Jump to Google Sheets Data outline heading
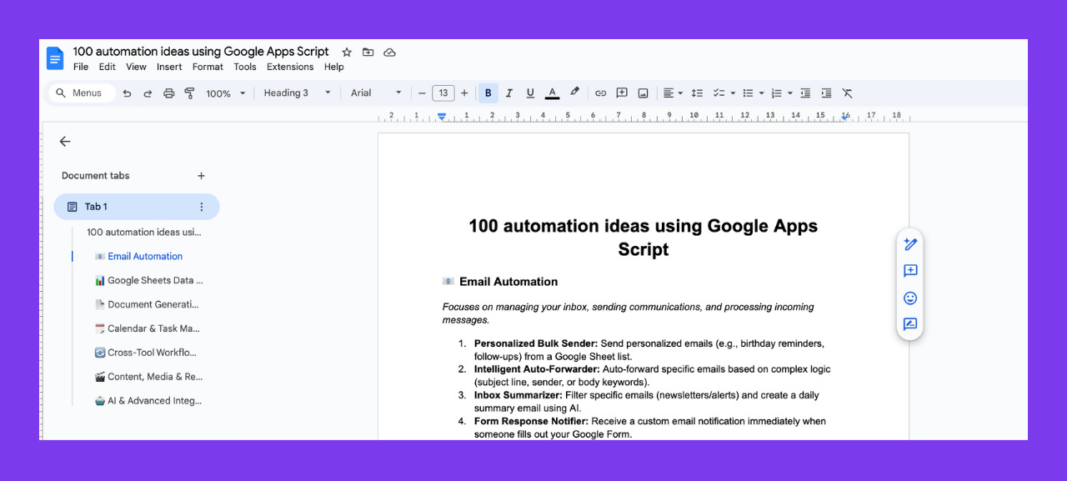The height and width of the screenshot is (481, 1067). click(x=149, y=281)
